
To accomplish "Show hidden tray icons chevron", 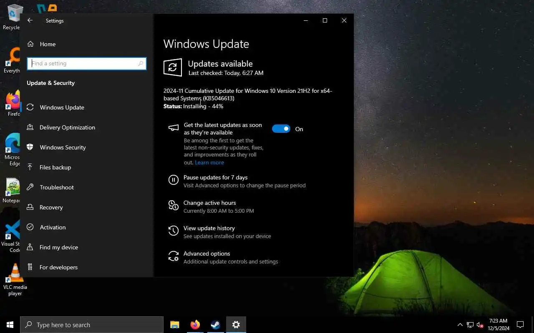I will point(460,325).
